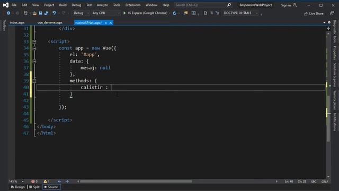Click the warning triangle indicator
Image resolution: width=339 pixels, height=191 pixels.
click(x=45, y=181)
